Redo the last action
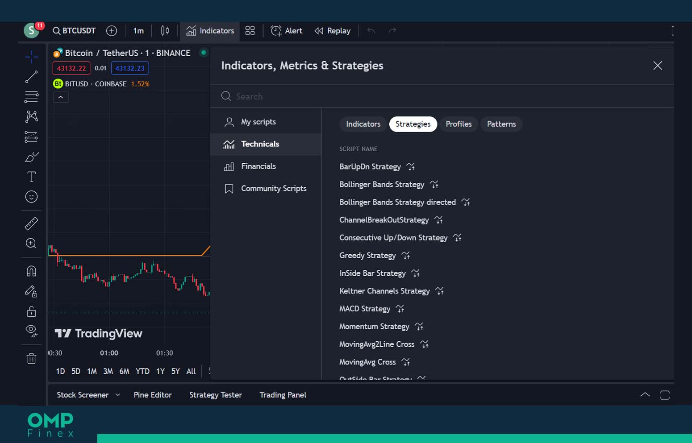 (392, 31)
